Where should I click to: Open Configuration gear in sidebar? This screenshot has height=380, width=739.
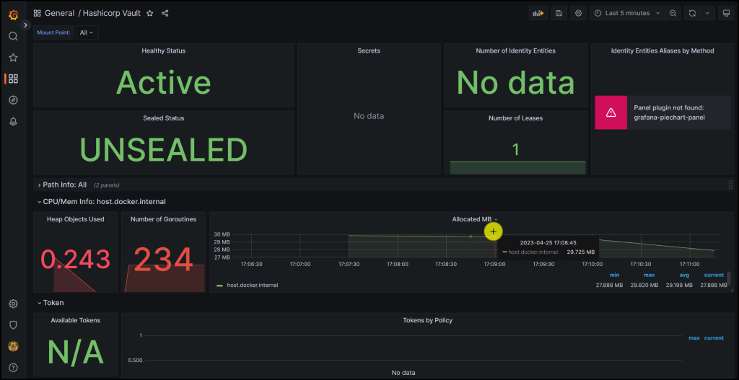tap(13, 304)
